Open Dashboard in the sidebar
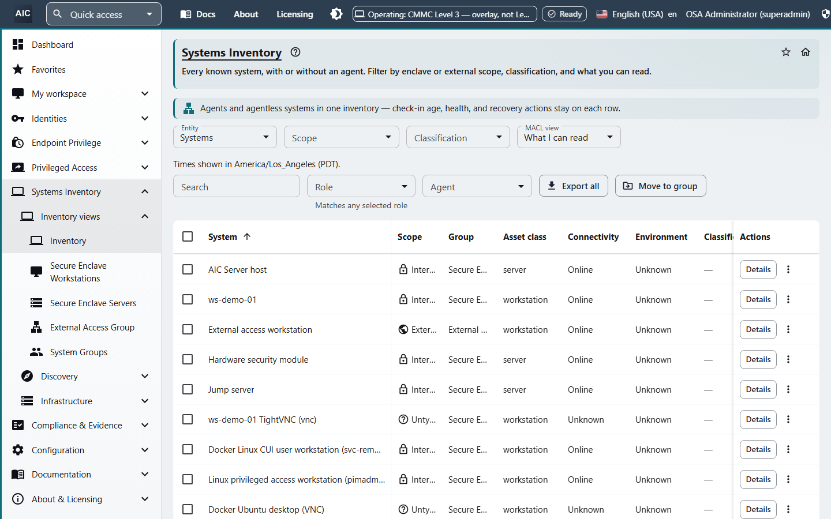 tap(81, 44)
